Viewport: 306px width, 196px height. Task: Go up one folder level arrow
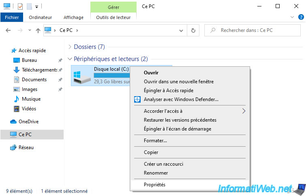[38, 30]
